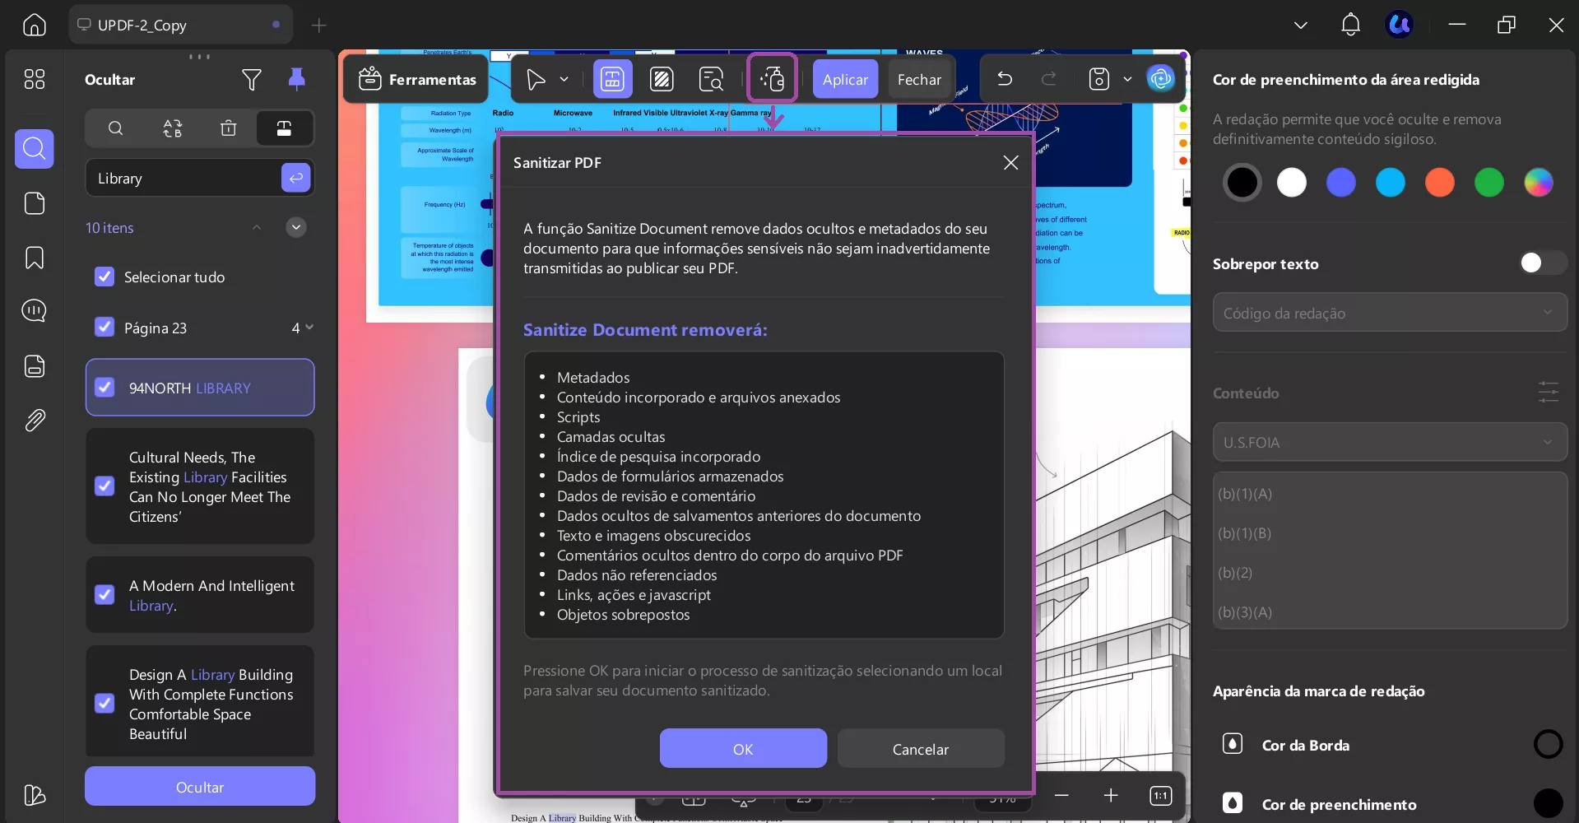Image resolution: width=1579 pixels, height=823 pixels.
Task: Click OK in the Sanitizar PDF dialog
Action: [x=741, y=749]
